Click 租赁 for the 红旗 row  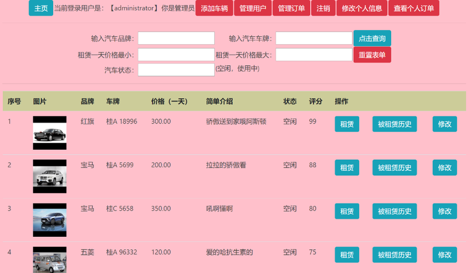coord(347,124)
